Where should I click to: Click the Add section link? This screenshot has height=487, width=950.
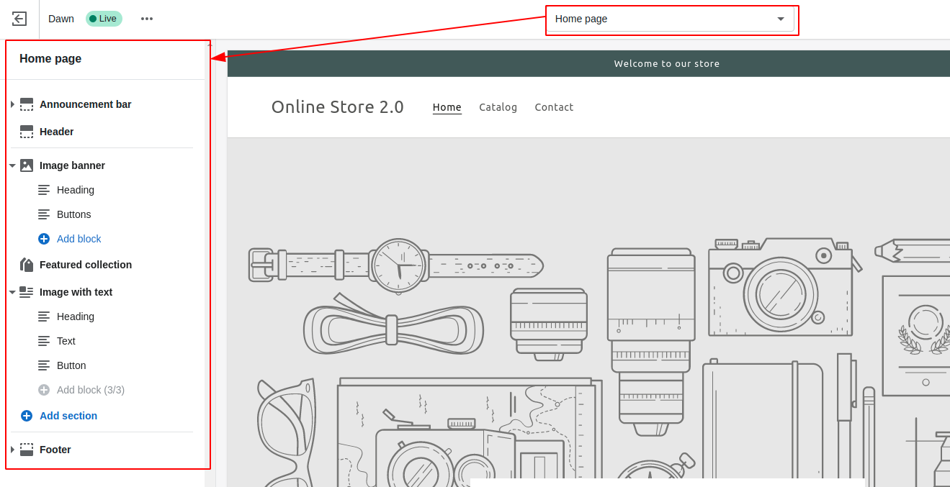[x=68, y=416]
